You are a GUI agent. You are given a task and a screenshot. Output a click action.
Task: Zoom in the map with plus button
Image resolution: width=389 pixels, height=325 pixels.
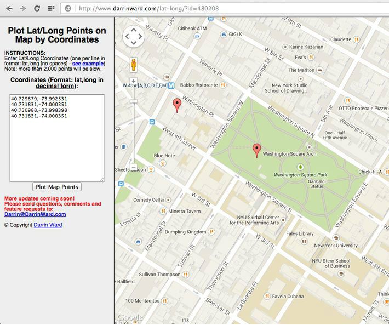click(134, 81)
